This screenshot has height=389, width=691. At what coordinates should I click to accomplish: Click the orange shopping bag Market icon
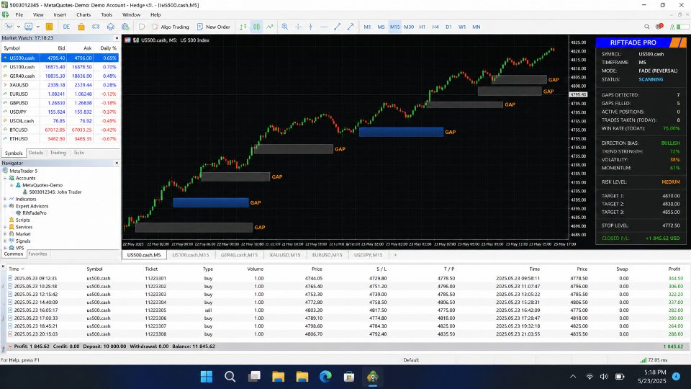click(x=81, y=27)
